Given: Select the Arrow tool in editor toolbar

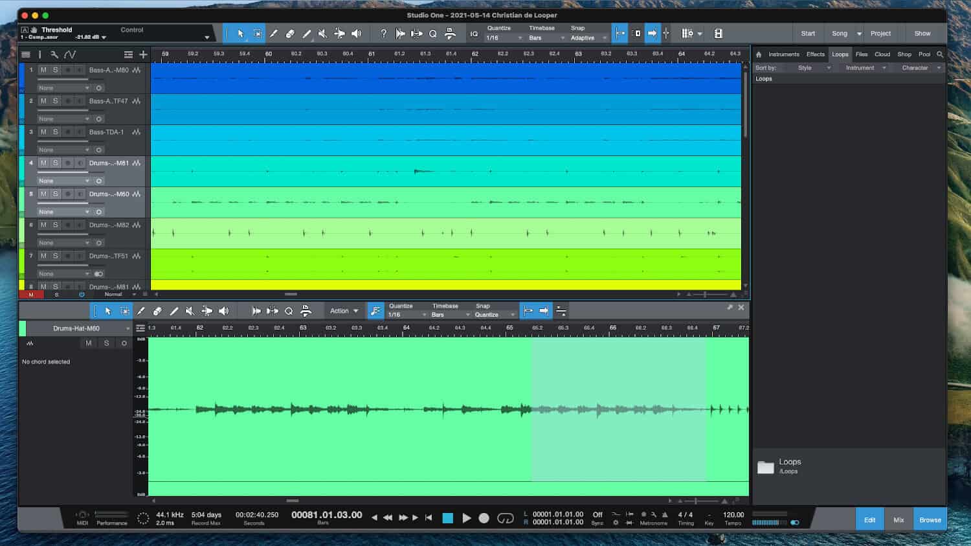Looking at the screenshot, I should (x=108, y=311).
